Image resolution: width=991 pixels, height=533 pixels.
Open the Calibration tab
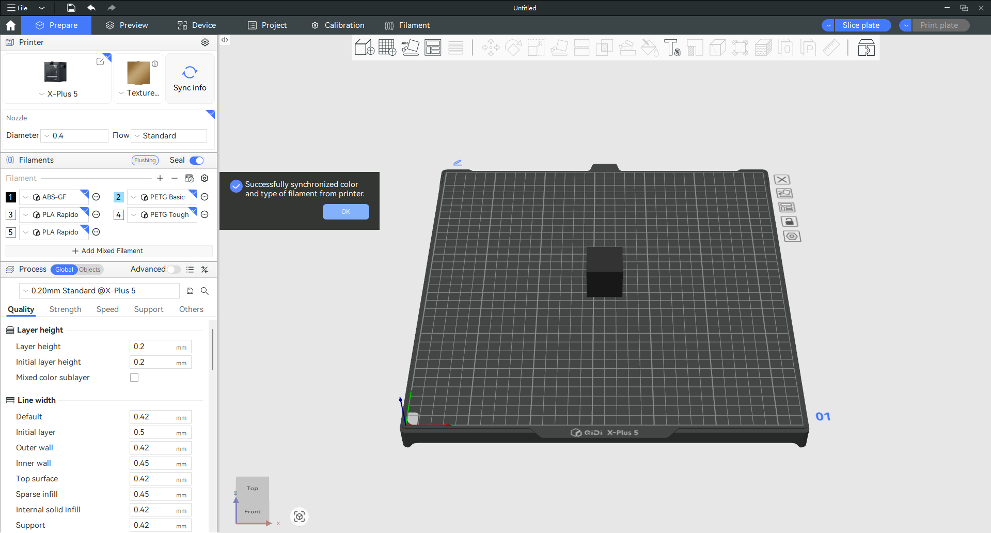point(338,25)
